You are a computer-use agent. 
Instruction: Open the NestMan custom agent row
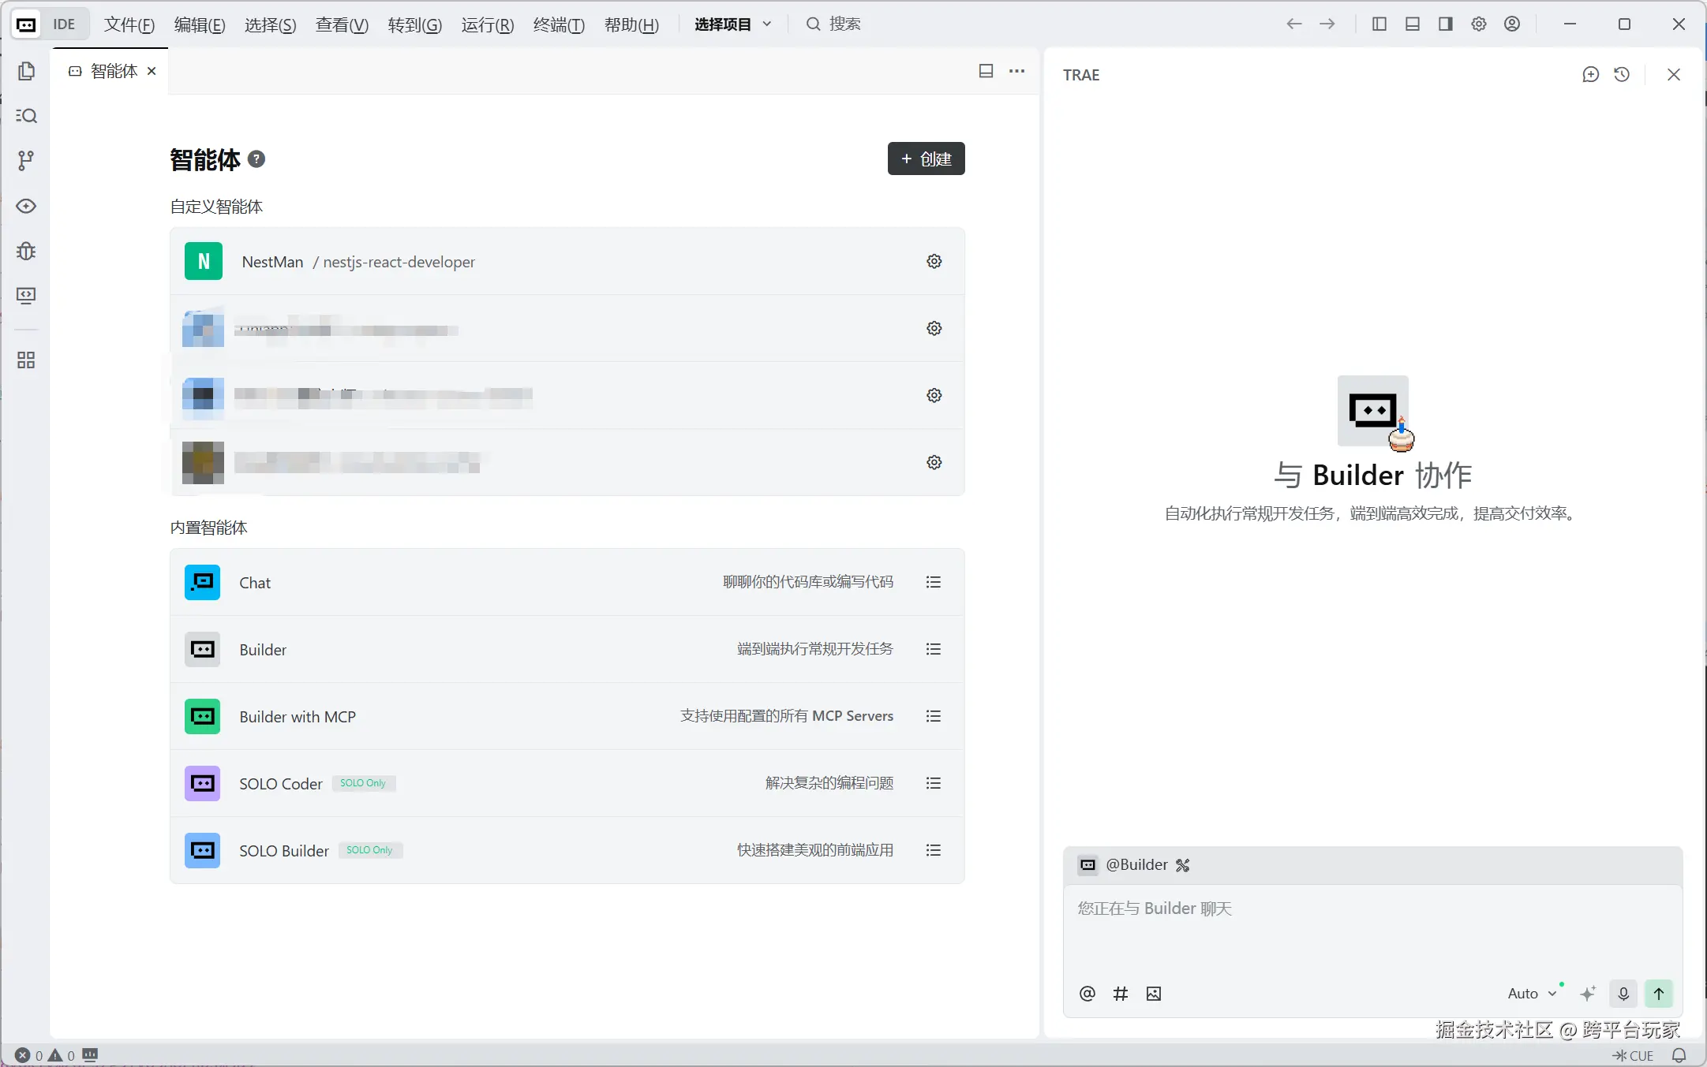click(x=567, y=261)
